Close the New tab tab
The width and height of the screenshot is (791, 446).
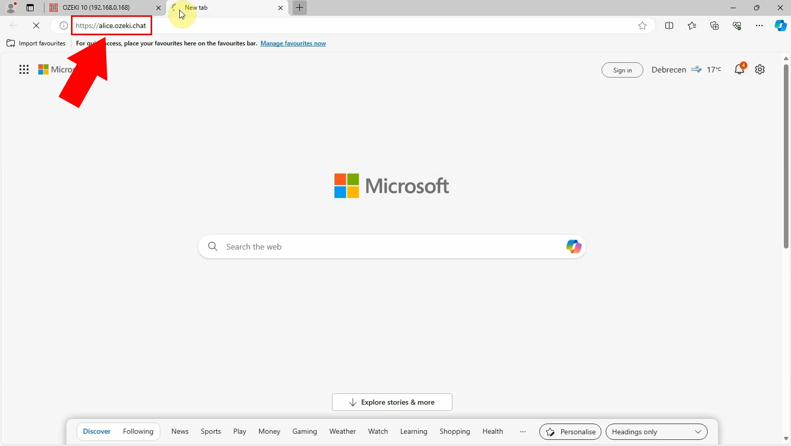tap(280, 8)
